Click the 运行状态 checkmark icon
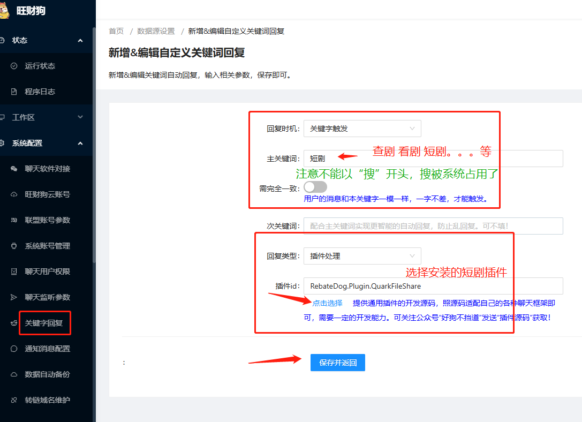Image resolution: width=582 pixels, height=422 pixels. pyautogui.click(x=14, y=66)
